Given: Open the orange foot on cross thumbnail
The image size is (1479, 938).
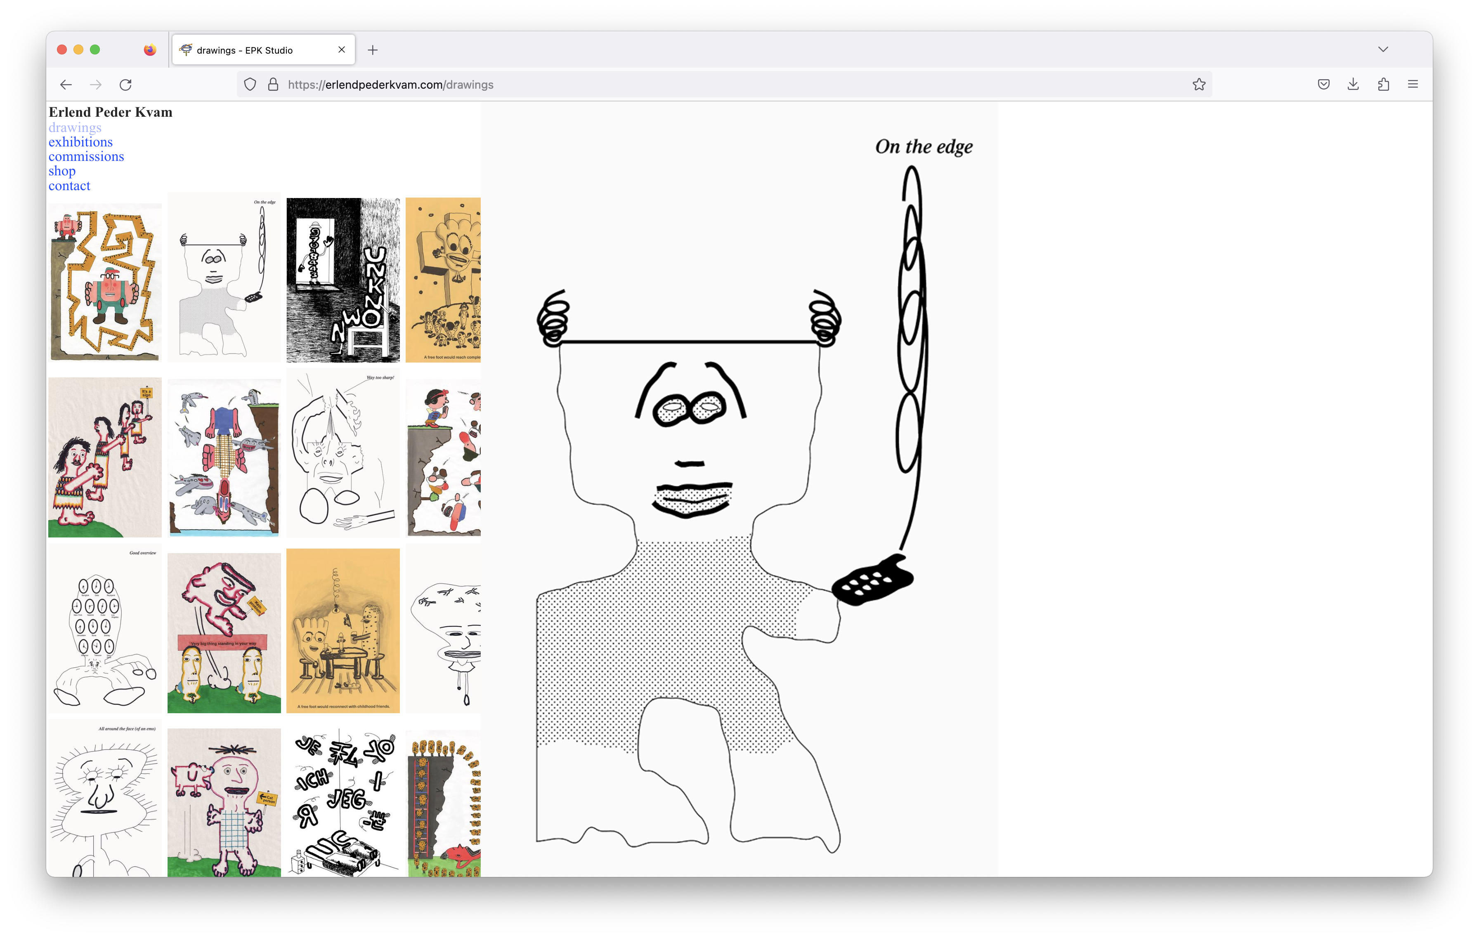Looking at the screenshot, I should click(x=444, y=280).
